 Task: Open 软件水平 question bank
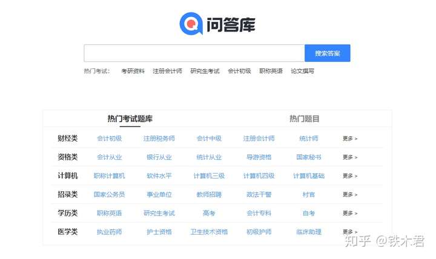point(159,176)
